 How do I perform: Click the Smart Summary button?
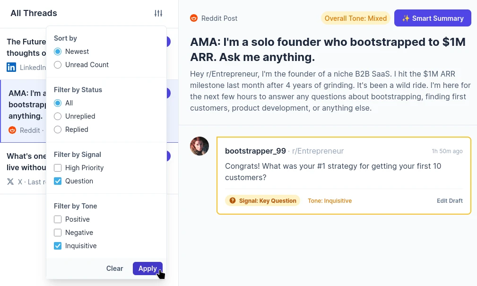[x=433, y=18]
